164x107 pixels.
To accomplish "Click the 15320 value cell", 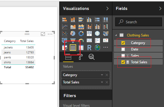I will click(30, 57).
